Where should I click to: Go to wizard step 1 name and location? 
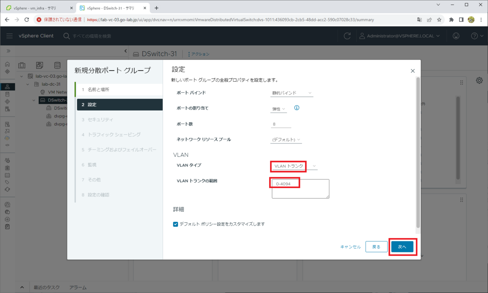pyautogui.click(x=119, y=89)
